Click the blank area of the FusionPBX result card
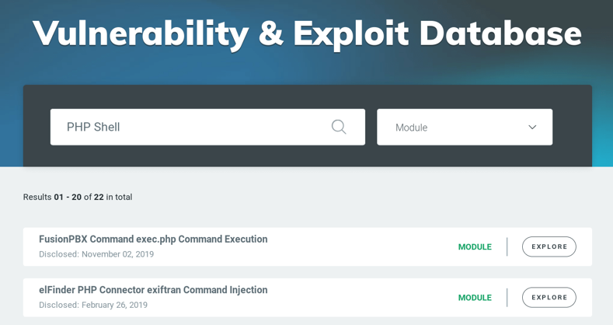This screenshot has height=325, width=613. point(360,246)
